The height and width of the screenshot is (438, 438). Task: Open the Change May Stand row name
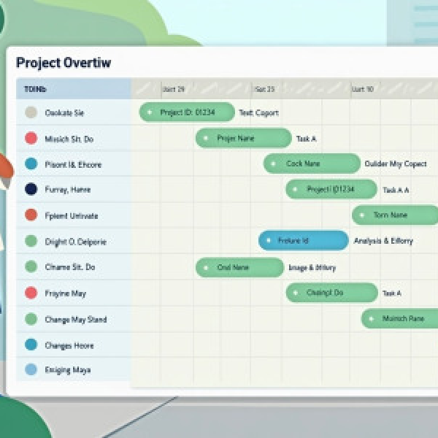click(75, 319)
